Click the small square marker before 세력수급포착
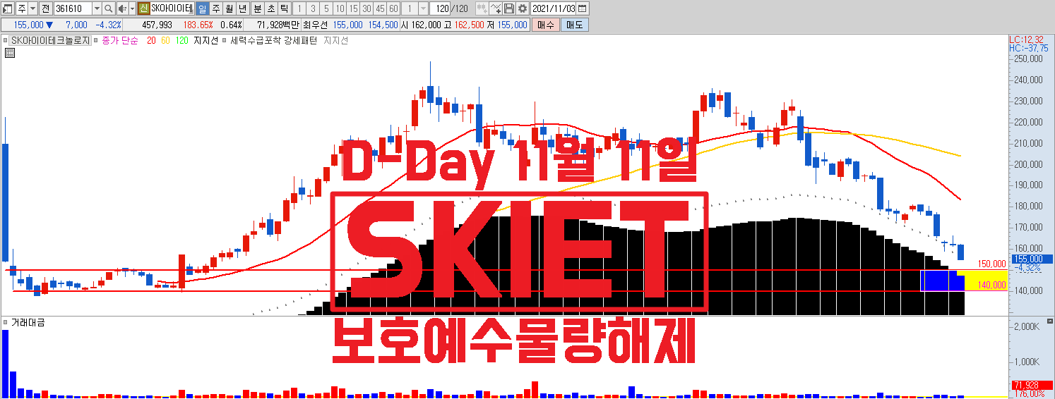 (225, 41)
